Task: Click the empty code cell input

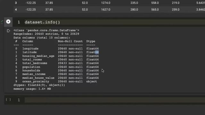Action: click(115, 100)
